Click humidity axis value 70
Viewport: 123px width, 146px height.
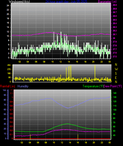[5, 105]
